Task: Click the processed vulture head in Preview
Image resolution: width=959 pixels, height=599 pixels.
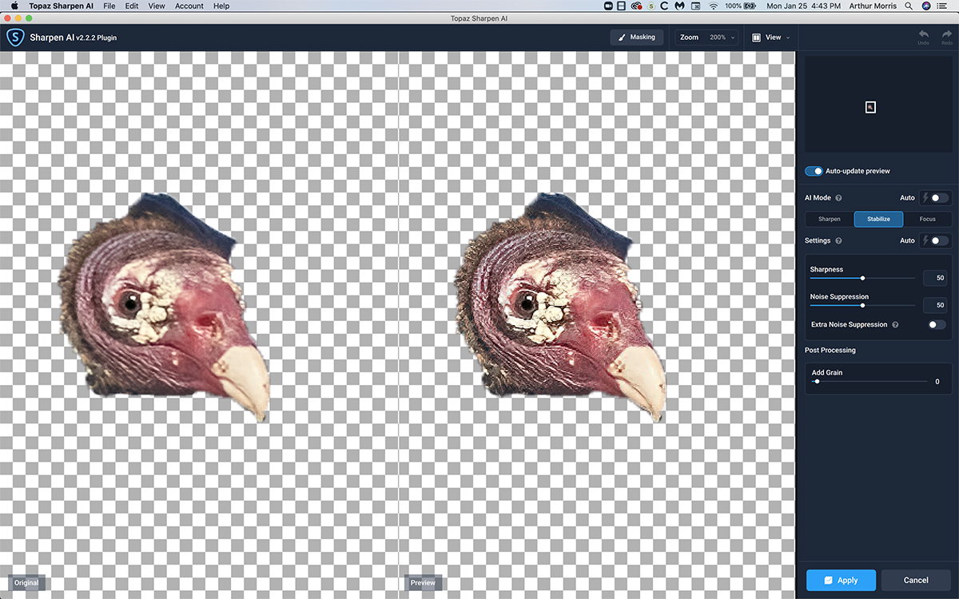Action: click(560, 307)
